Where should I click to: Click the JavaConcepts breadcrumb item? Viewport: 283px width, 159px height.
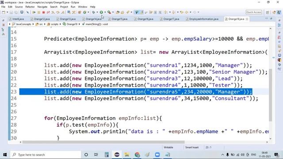coord(22,24)
